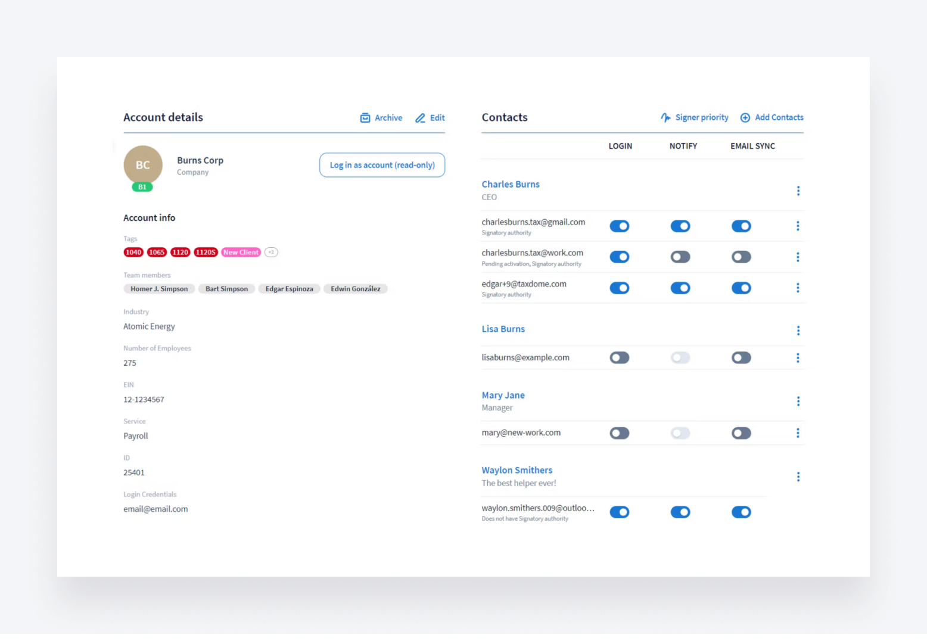Open the three-dot menu for Charles Burns

(798, 191)
